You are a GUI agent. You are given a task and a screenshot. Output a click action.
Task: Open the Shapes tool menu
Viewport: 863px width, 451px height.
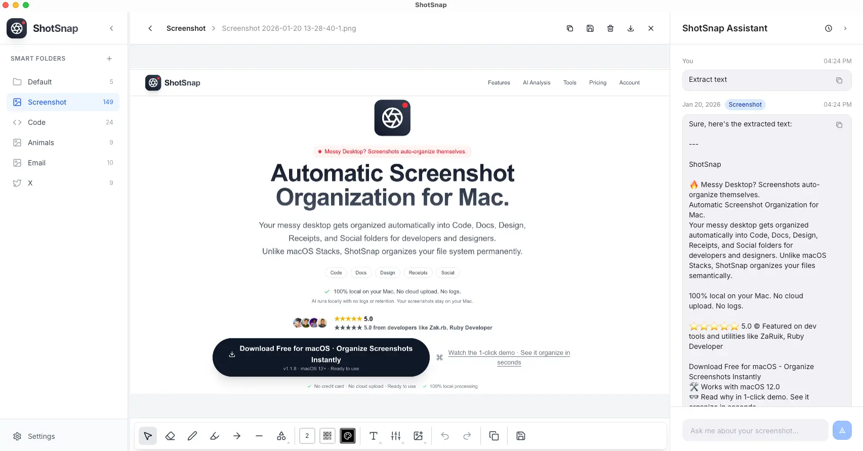coord(281,436)
